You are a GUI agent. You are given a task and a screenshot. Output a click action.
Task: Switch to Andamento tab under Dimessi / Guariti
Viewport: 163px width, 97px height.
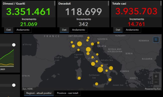23,30
